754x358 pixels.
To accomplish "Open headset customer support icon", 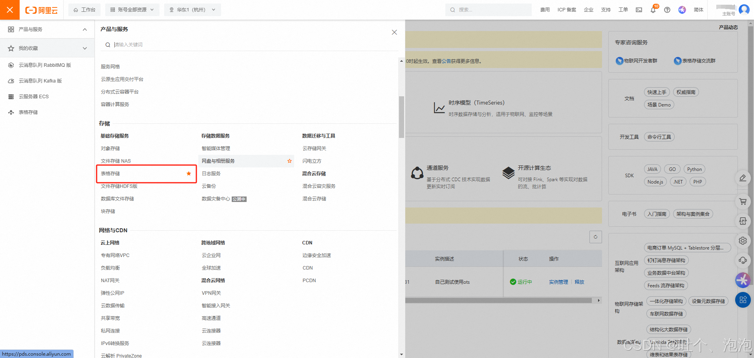I will click(743, 260).
